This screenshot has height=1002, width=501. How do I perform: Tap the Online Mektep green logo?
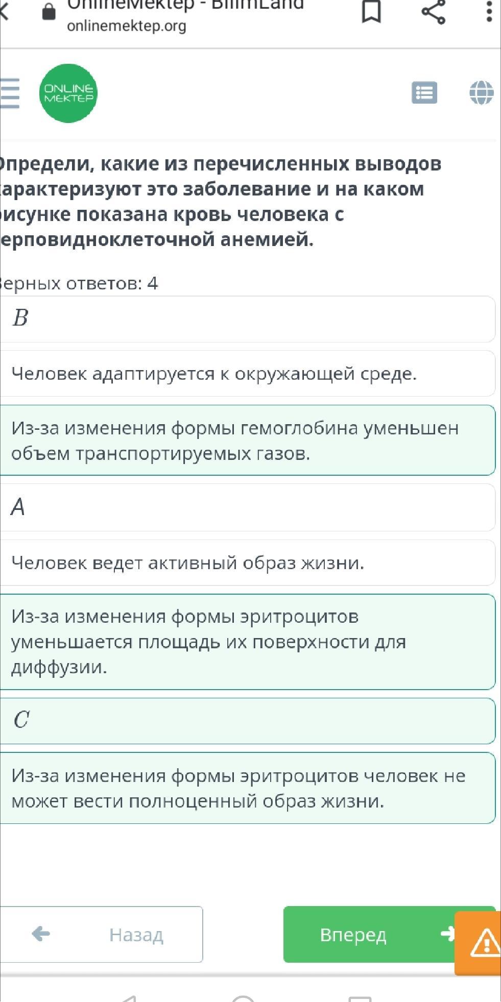(x=68, y=93)
